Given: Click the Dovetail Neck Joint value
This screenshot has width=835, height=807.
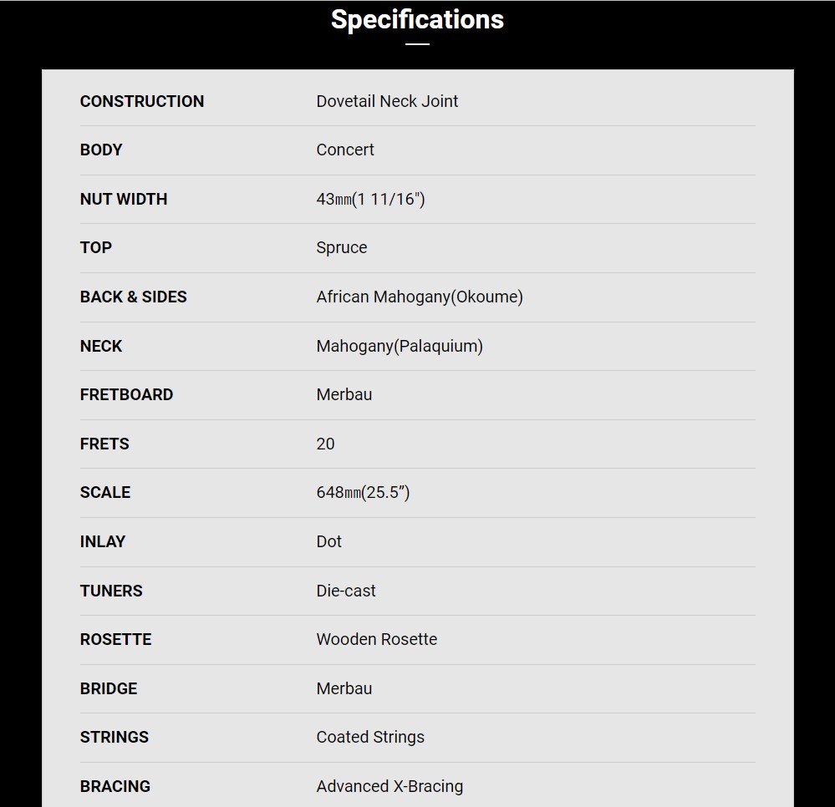Looking at the screenshot, I should 387,101.
